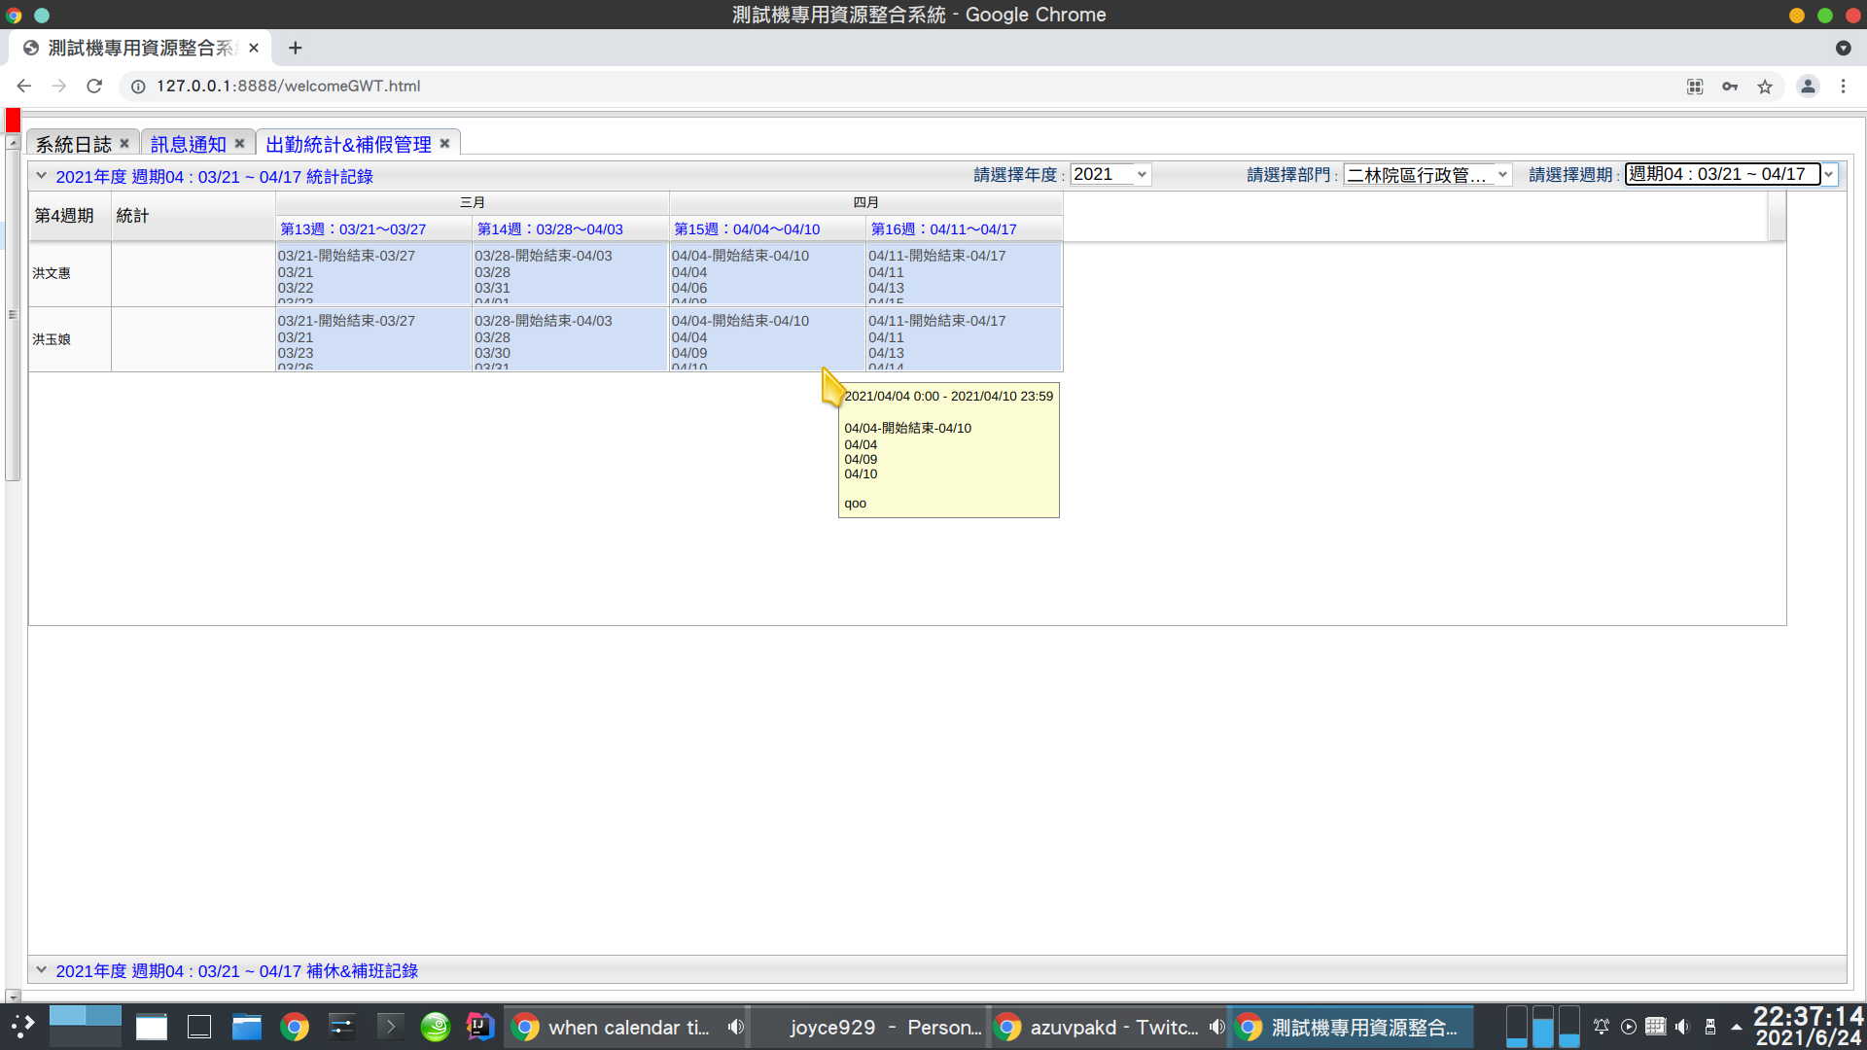1867x1050 pixels.
Task: Select 洪玉娘 week 13 cell
Action: [373, 338]
